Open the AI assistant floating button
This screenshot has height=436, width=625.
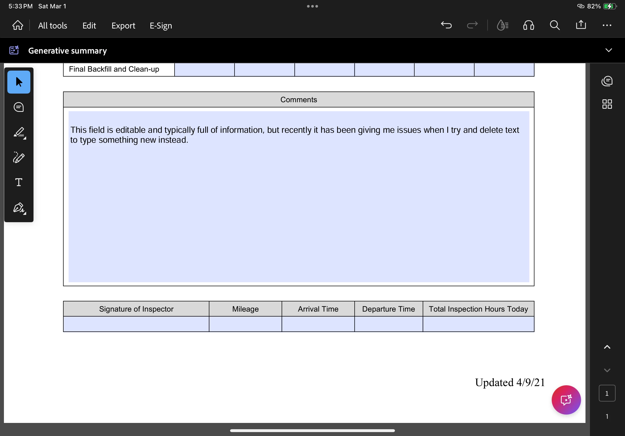(566, 400)
